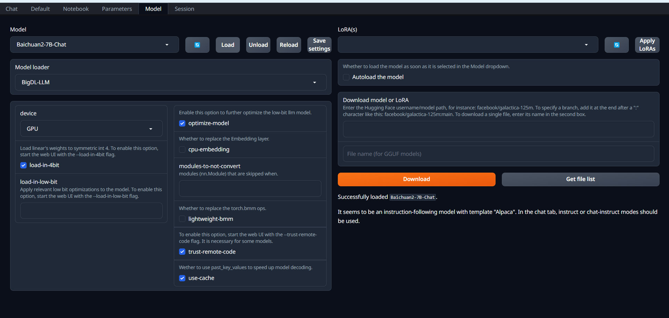Click the Save settings button
This screenshot has height=318, width=669.
(319, 45)
